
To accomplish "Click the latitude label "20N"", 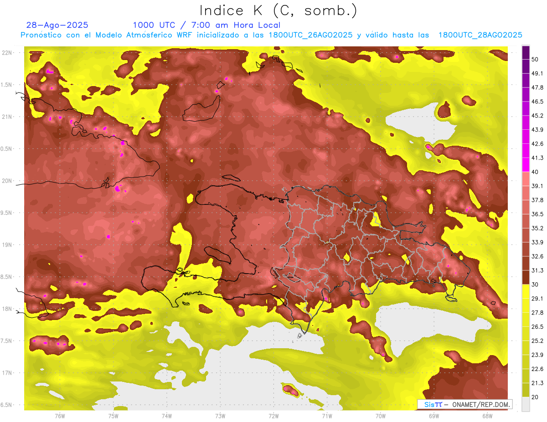I will pos(7,181).
